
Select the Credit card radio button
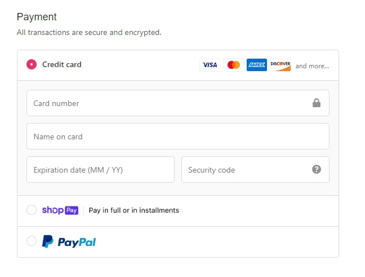[32, 64]
